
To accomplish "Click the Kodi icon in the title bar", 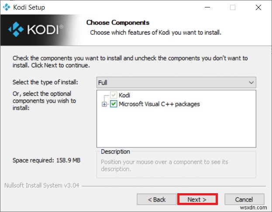I will (6, 7).
